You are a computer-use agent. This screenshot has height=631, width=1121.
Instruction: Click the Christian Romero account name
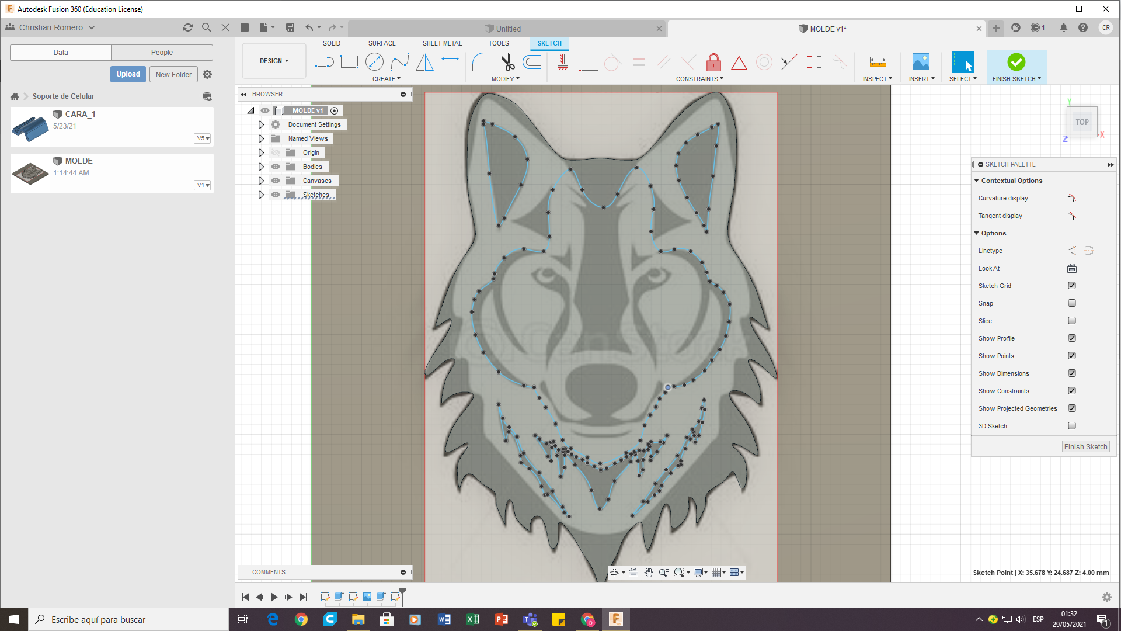51,27
